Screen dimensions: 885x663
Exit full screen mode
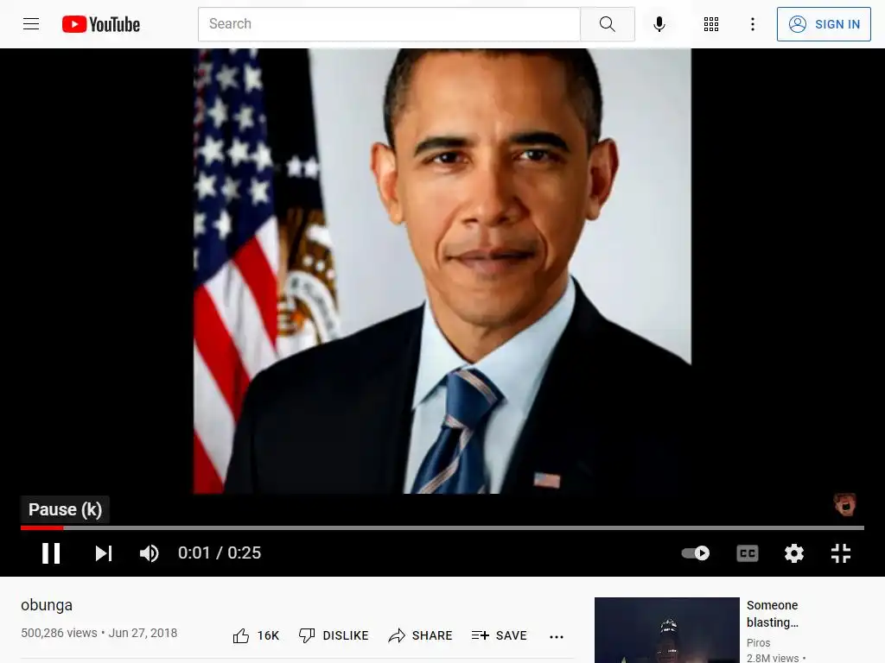point(841,553)
